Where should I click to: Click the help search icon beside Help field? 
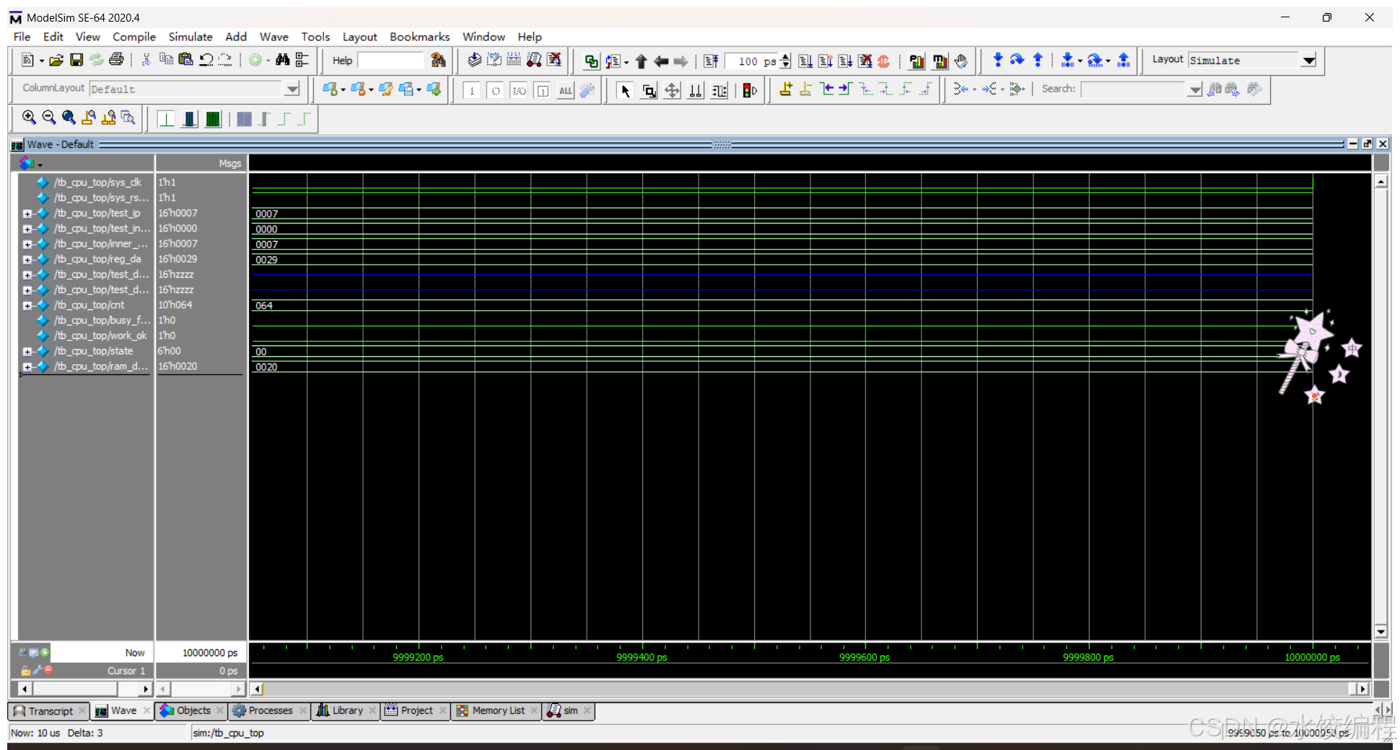(438, 61)
